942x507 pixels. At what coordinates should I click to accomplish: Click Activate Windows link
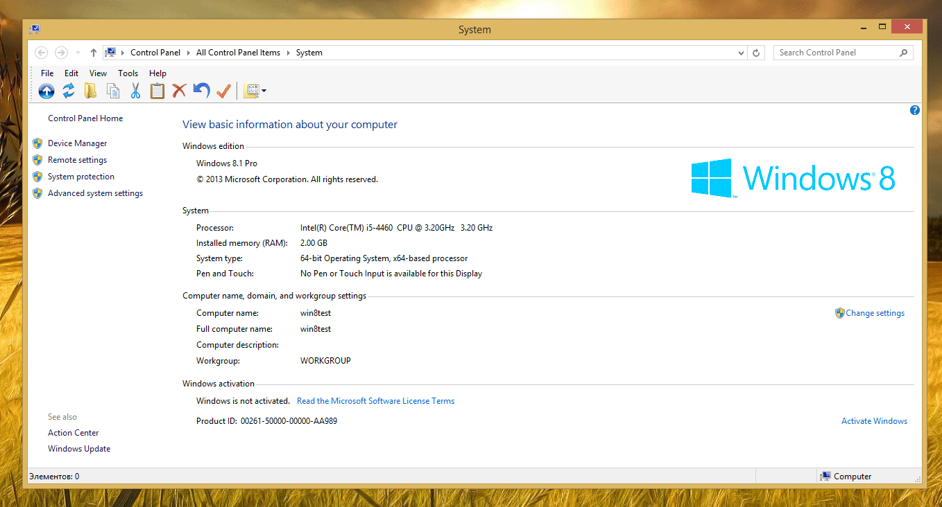click(874, 421)
